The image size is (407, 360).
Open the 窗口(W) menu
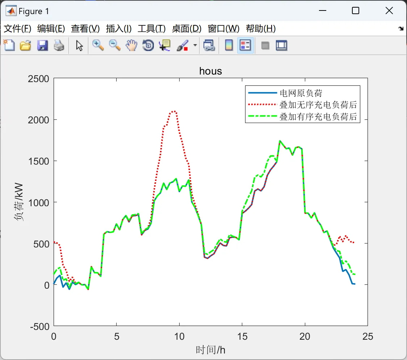[x=223, y=29]
